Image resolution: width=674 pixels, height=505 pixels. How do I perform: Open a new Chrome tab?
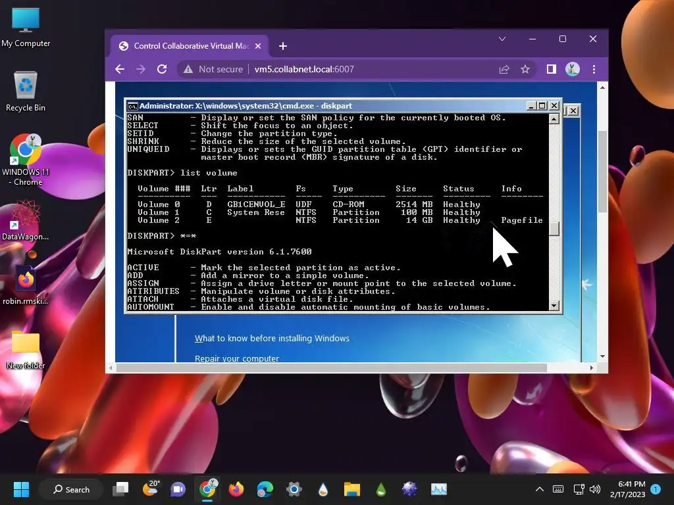point(283,46)
